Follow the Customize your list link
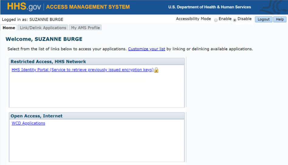 point(146,49)
